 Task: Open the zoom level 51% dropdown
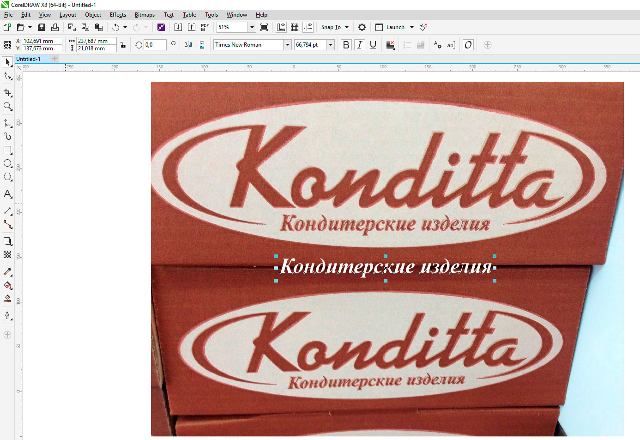252,27
